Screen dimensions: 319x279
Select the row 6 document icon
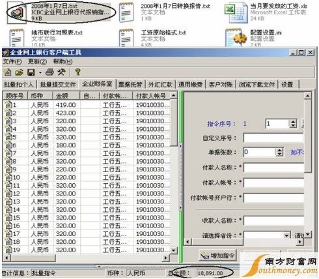tap(8, 145)
